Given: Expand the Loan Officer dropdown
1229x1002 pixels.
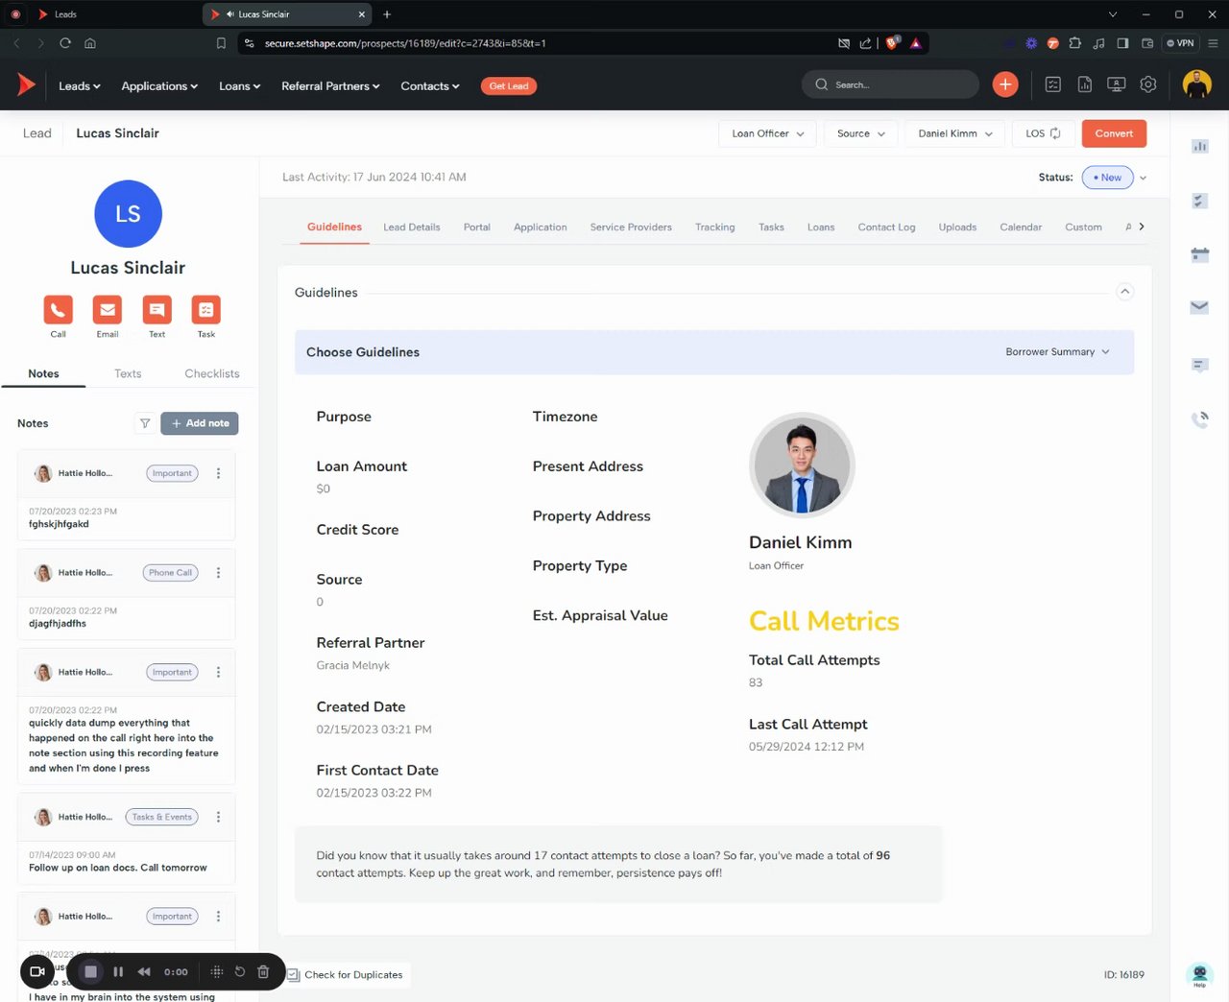Looking at the screenshot, I should [x=767, y=133].
